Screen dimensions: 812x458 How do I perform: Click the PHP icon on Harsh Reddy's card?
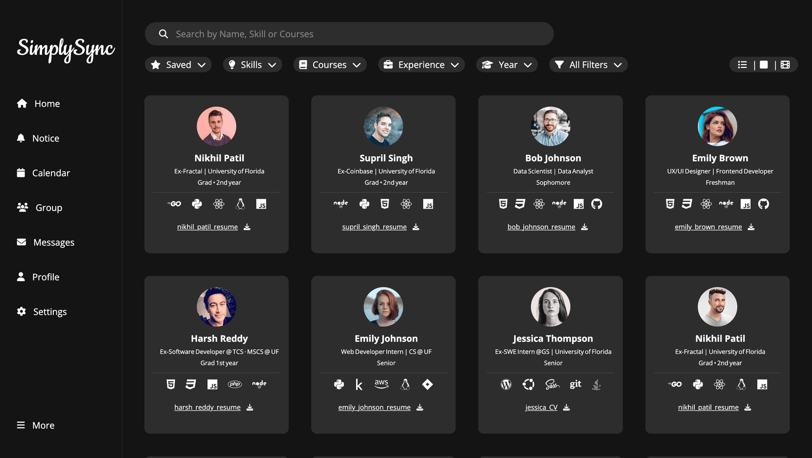coord(235,384)
